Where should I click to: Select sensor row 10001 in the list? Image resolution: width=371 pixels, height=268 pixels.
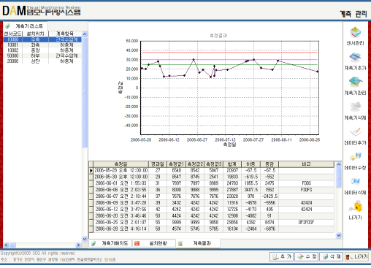click(x=42, y=45)
